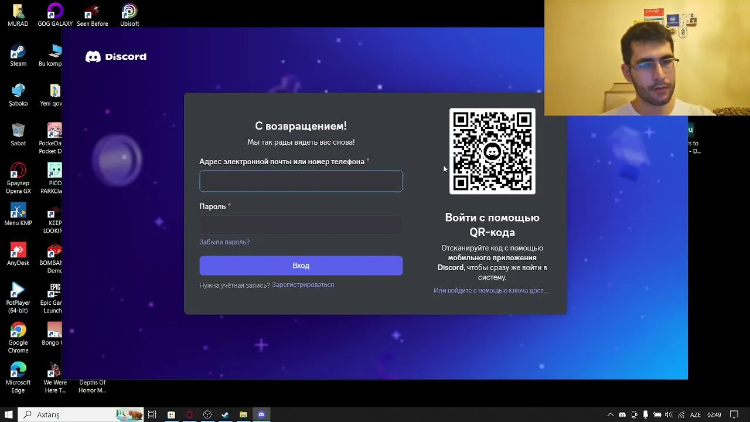The height and width of the screenshot is (422, 750).
Task: Select the Şəbəkə network desktop icon
Action: tap(18, 96)
